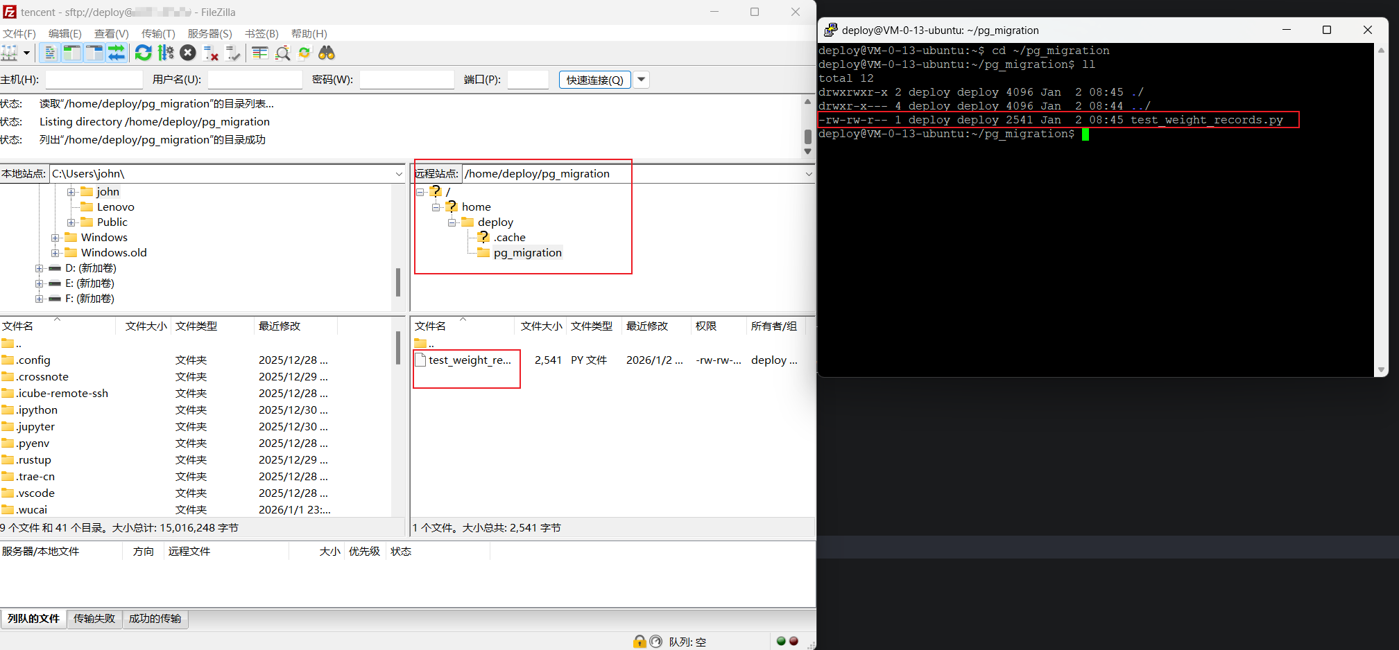Sort remote files by 所有者/组 column
Screen dimensions: 1399x650
coord(775,326)
